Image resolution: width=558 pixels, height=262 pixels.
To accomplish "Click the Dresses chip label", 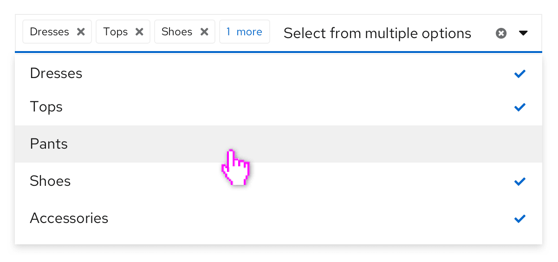I will coord(49,32).
